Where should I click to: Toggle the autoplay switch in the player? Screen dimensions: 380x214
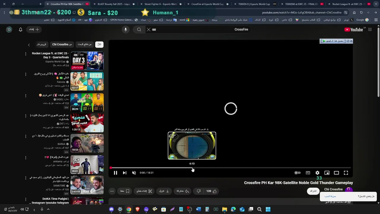coord(297,173)
